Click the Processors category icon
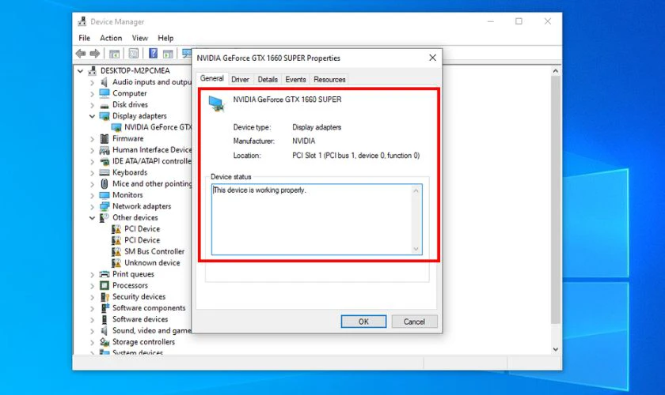The height and width of the screenshot is (395, 665). [104, 285]
